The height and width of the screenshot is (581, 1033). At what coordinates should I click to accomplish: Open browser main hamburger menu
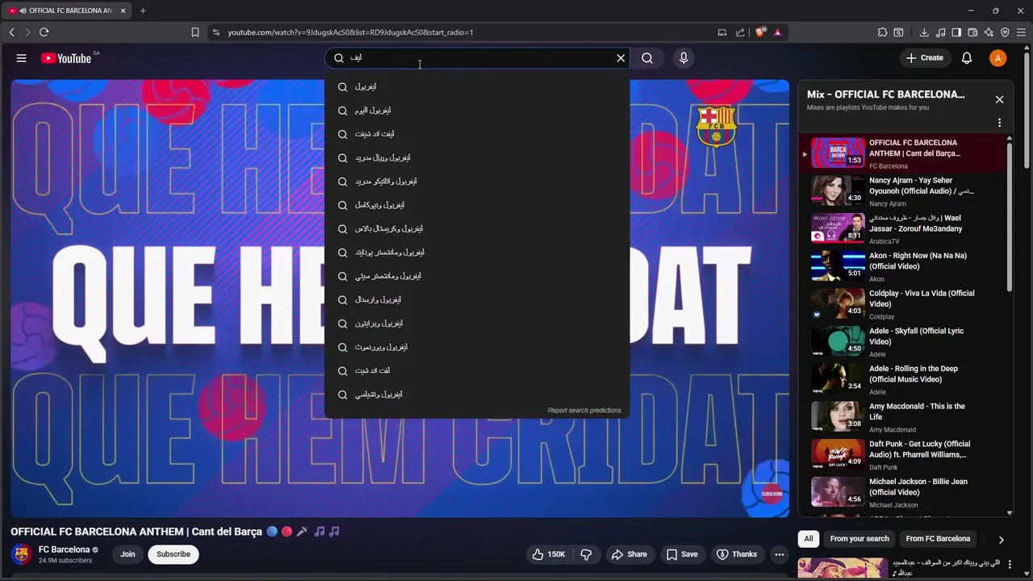tap(1022, 32)
